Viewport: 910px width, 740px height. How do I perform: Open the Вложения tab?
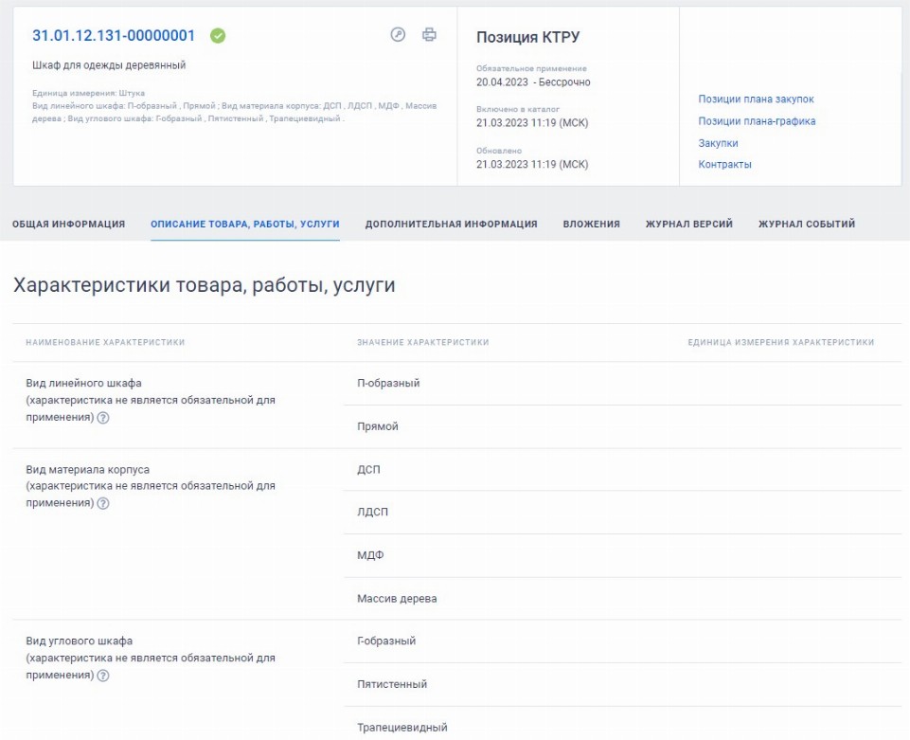pos(591,225)
